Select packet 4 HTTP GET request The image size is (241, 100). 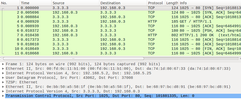[121, 22]
